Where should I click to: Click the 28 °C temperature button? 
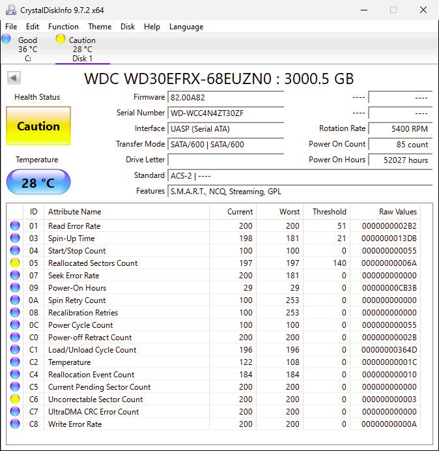tap(38, 182)
